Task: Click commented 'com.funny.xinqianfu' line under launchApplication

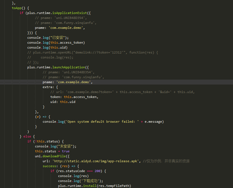Action: click(73, 77)
